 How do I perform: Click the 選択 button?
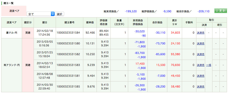(59, 14)
